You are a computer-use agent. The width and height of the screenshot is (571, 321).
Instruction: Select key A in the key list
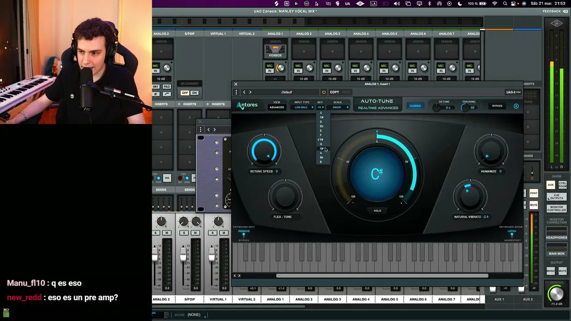[x=321, y=153]
